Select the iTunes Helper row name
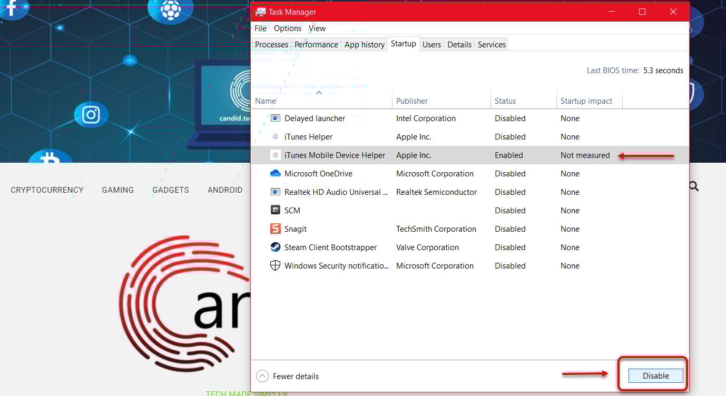Image resolution: width=726 pixels, height=396 pixels. [309, 137]
